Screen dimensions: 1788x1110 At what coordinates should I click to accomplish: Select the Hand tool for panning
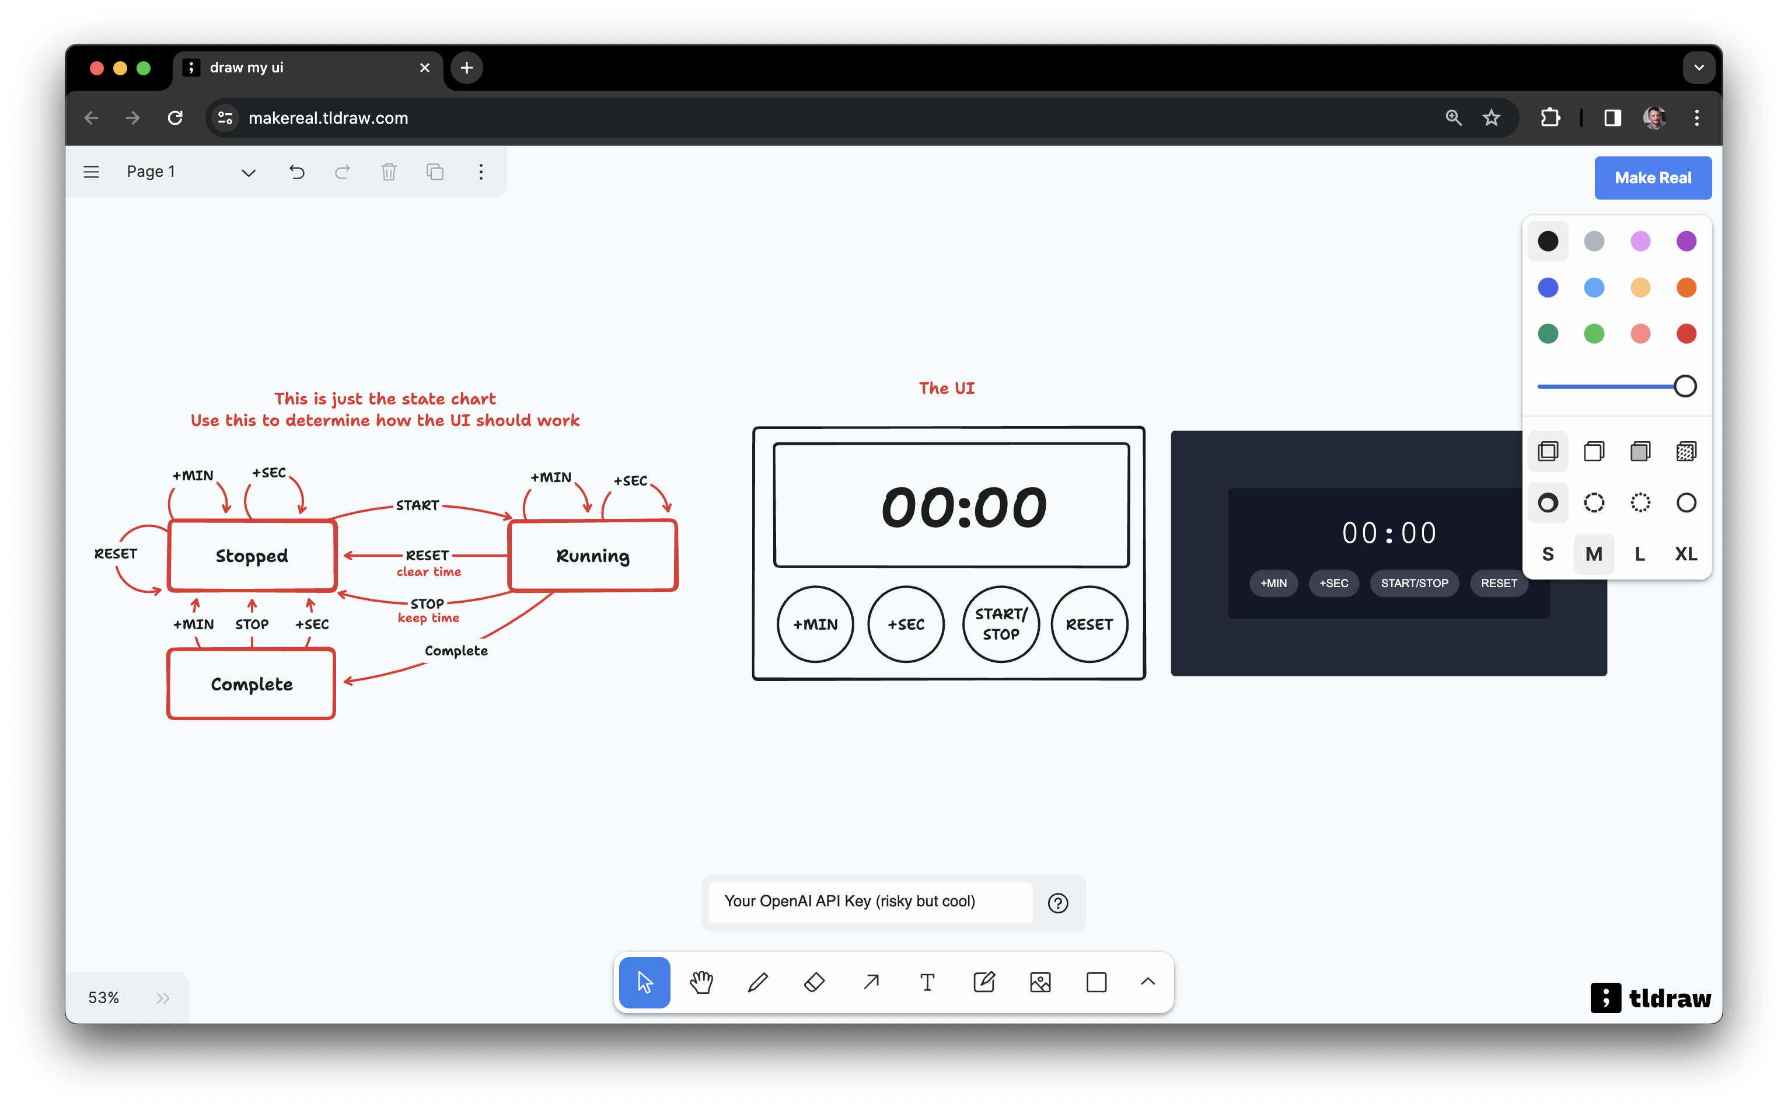pos(701,982)
